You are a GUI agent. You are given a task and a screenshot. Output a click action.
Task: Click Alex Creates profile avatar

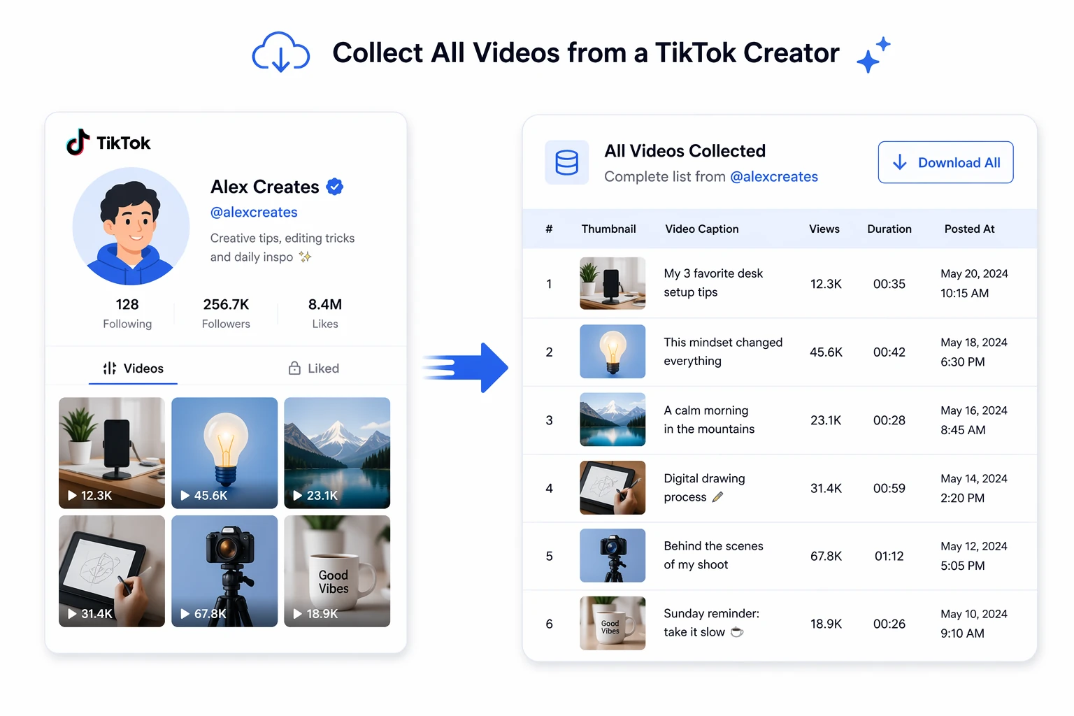pos(131,226)
